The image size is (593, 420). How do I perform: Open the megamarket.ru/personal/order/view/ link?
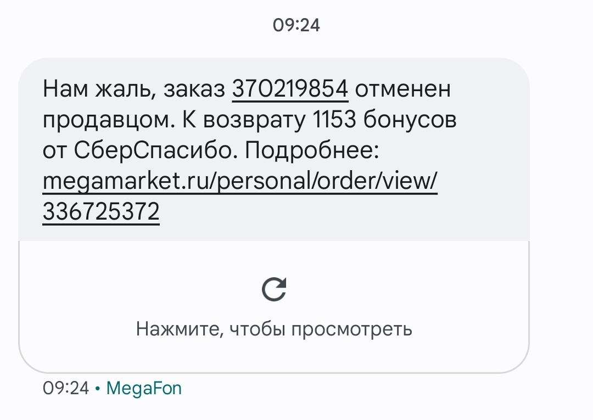[x=240, y=181]
